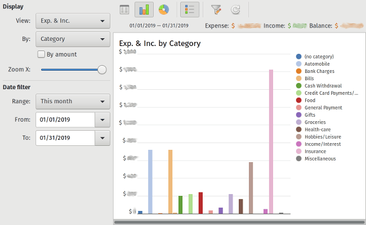Screen dimensions: 366x225
Task: Switch to the donut chart view
Action: click(x=163, y=10)
